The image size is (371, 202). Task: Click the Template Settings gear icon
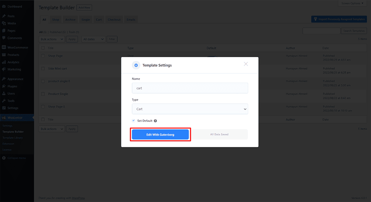tap(136, 65)
